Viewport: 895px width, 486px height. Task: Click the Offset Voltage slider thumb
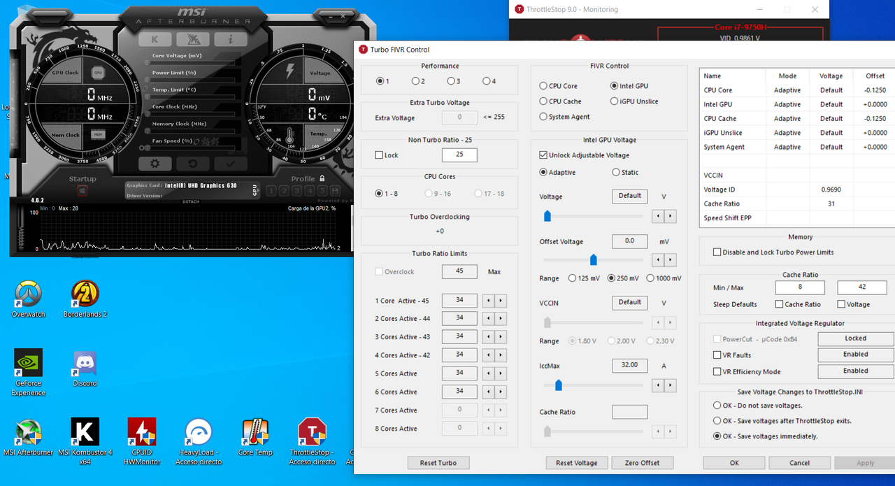(x=594, y=260)
